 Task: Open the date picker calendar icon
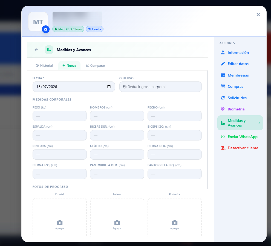click(x=109, y=86)
